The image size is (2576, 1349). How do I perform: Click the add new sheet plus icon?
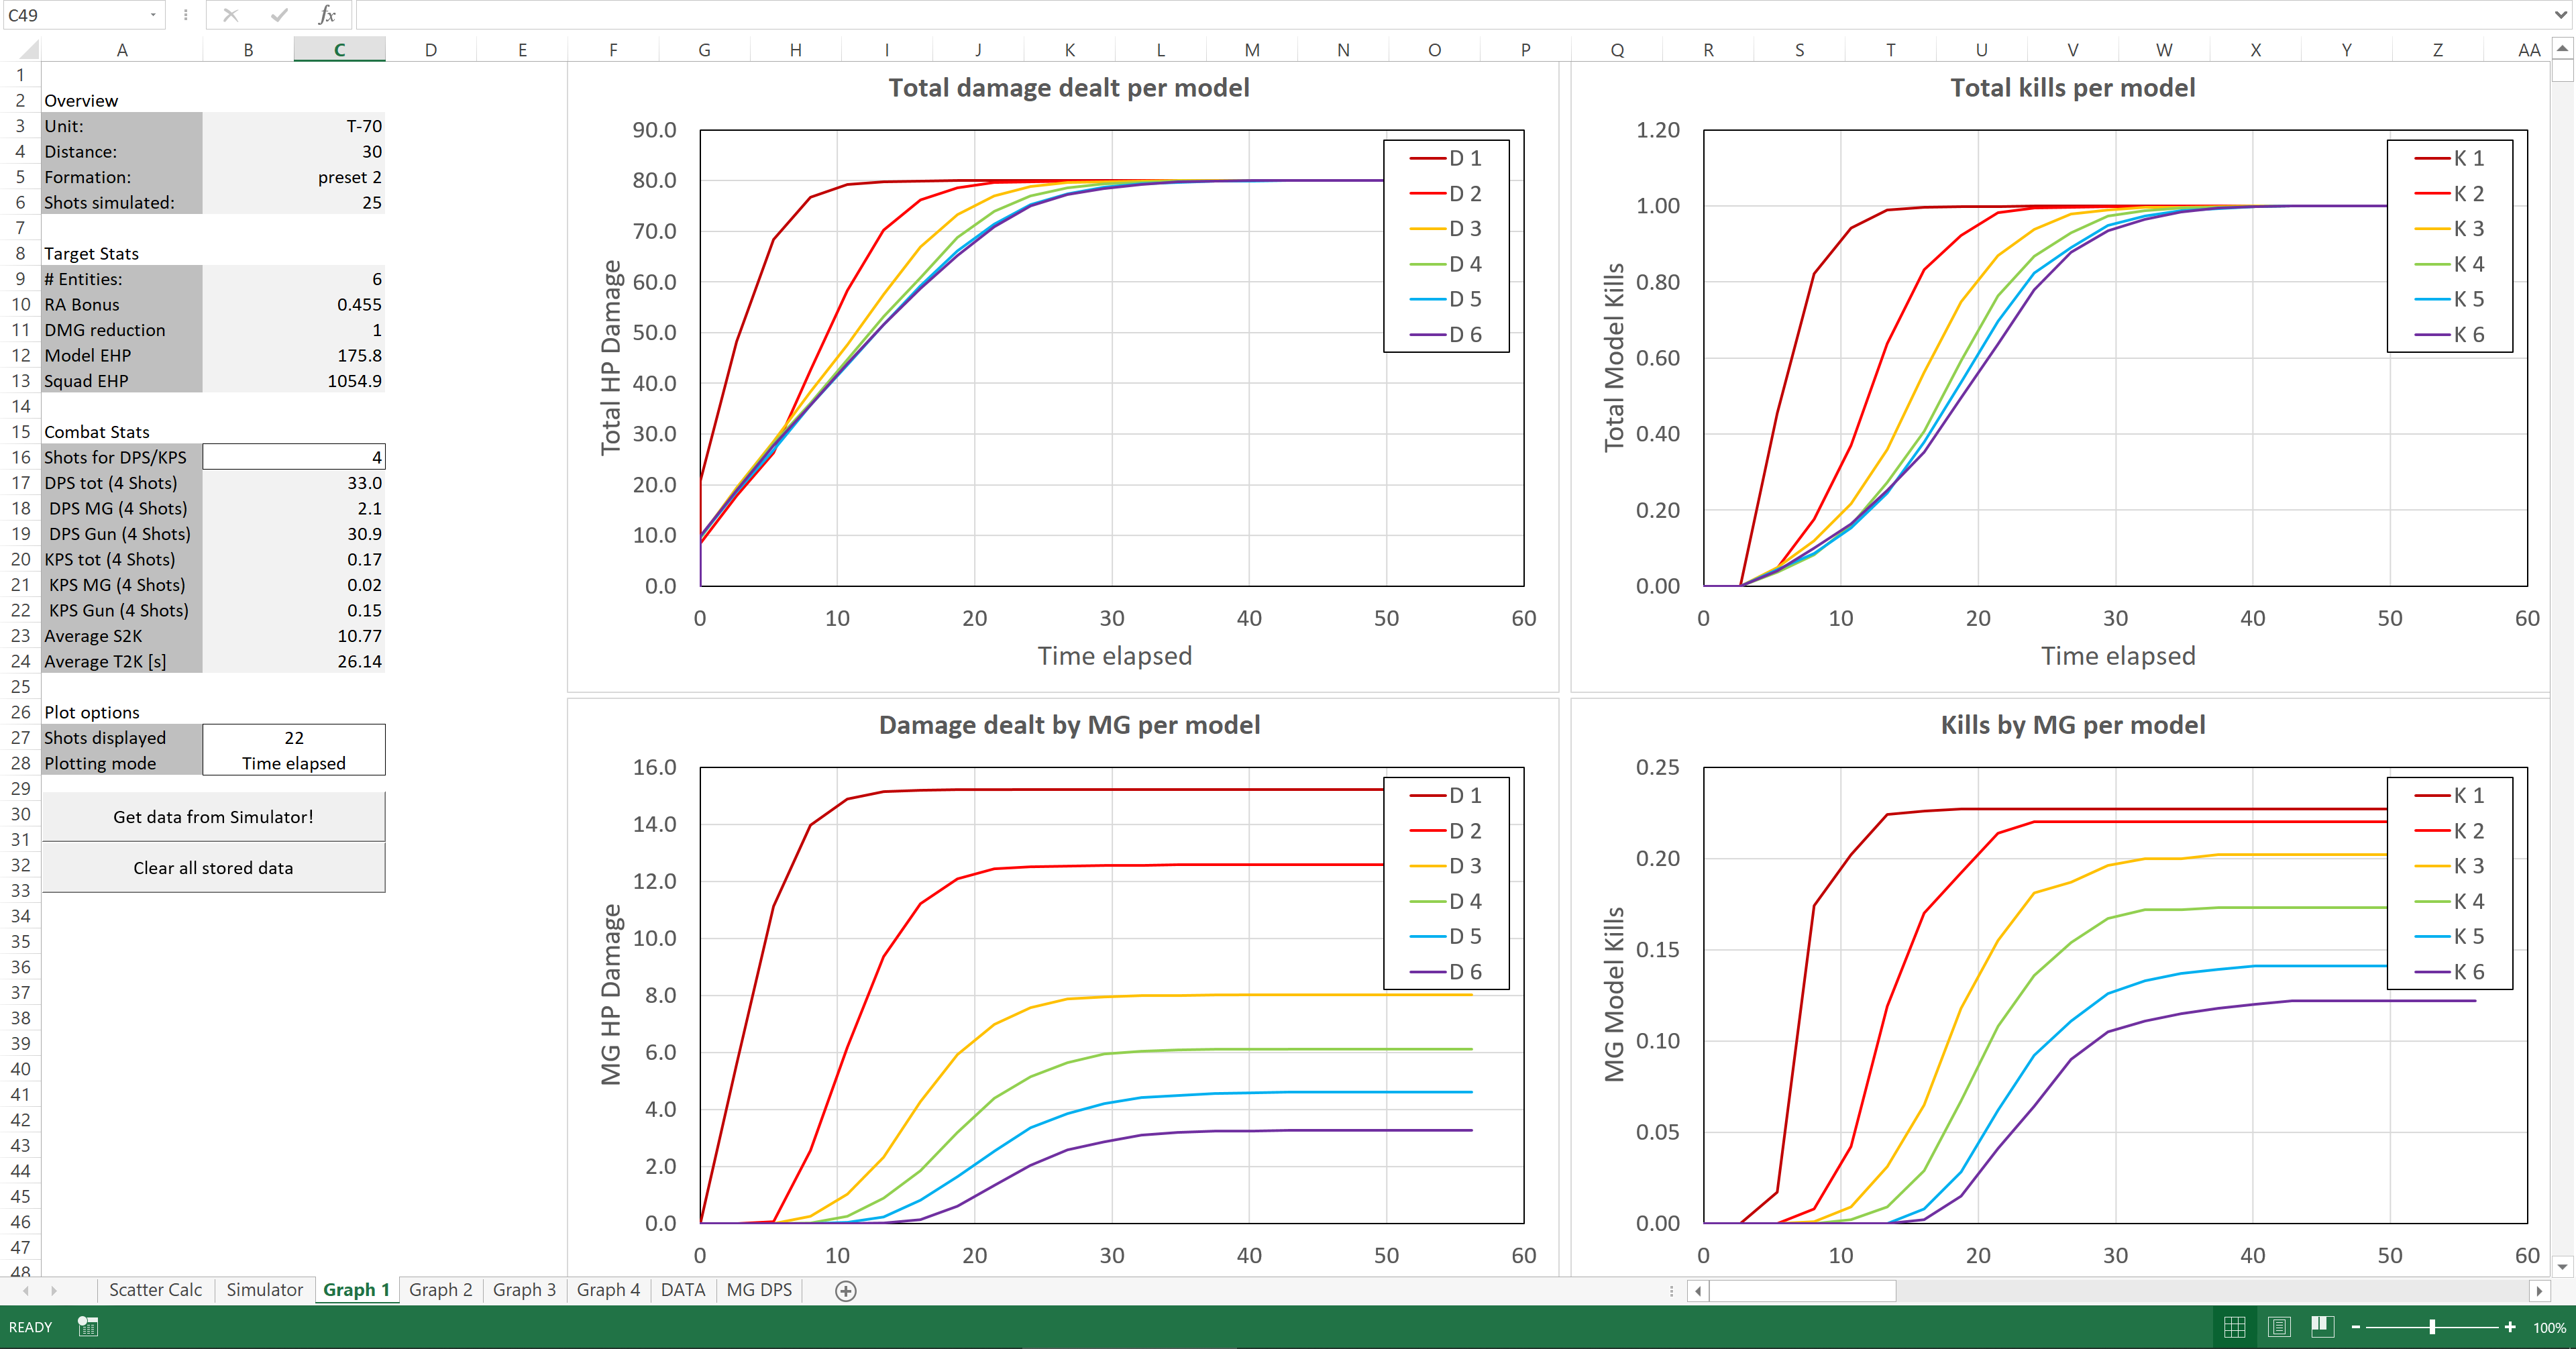point(845,1291)
